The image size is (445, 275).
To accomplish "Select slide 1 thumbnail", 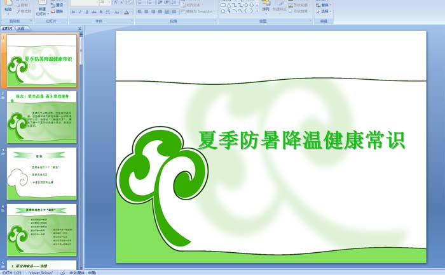I will tap(42, 61).
